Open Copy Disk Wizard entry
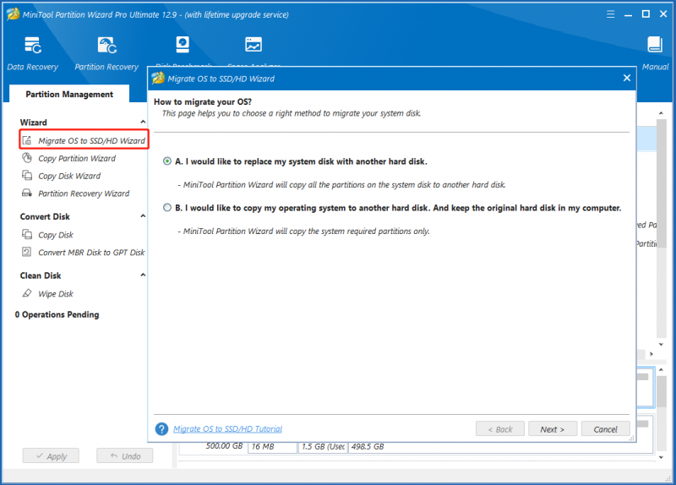 [x=69, y=176]
